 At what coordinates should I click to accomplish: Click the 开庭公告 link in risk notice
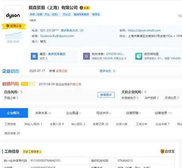(x=75, y=84)
